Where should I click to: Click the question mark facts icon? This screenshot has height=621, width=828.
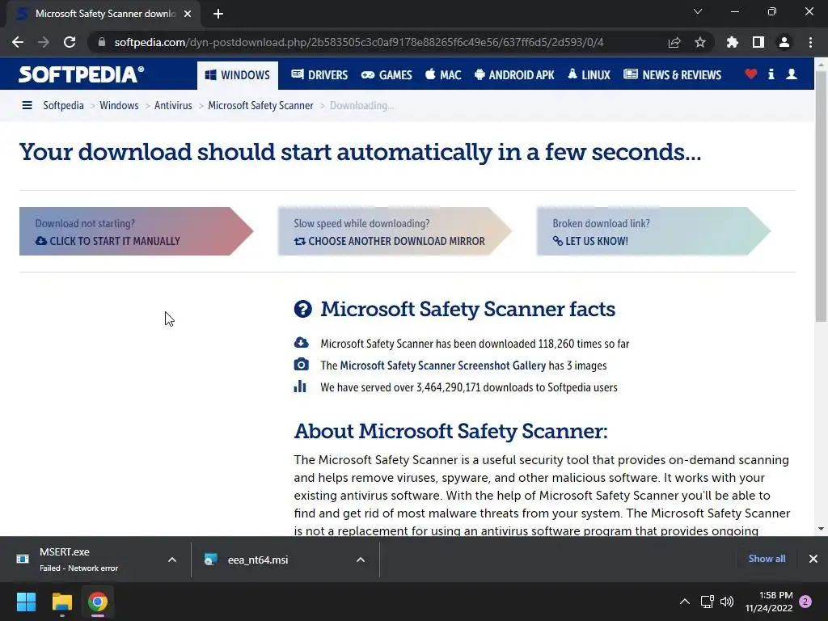pos(303,309)
